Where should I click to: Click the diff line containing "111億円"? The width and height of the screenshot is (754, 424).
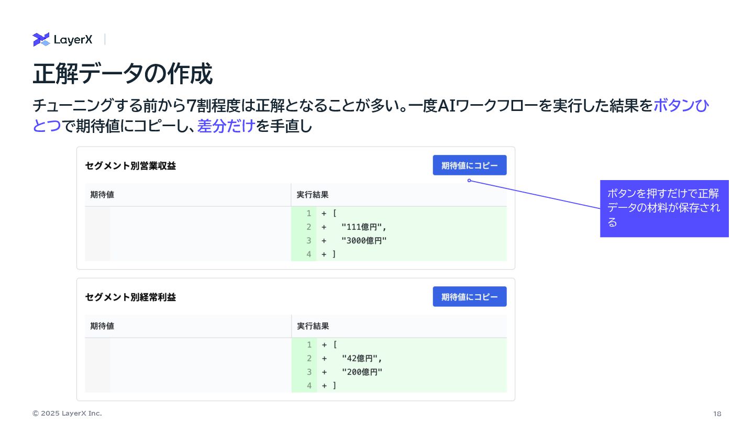[x=363, y=227]
